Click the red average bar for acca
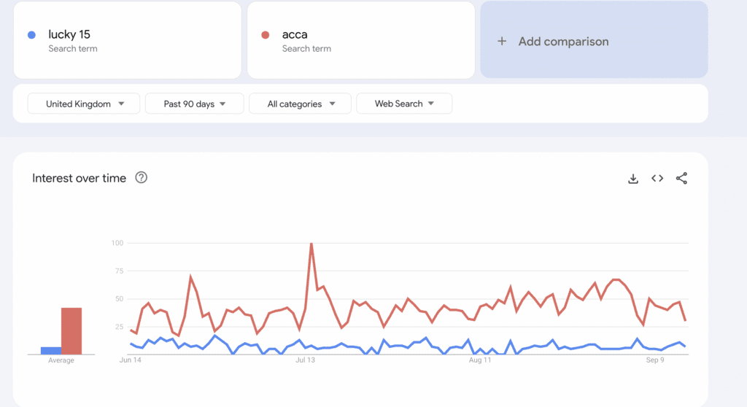Screen dimensions: 747x407 tap(71, 331)
